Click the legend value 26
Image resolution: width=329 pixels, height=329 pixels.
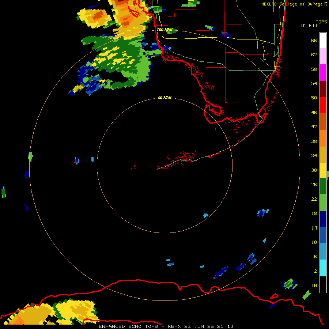[x=314, y=185]
